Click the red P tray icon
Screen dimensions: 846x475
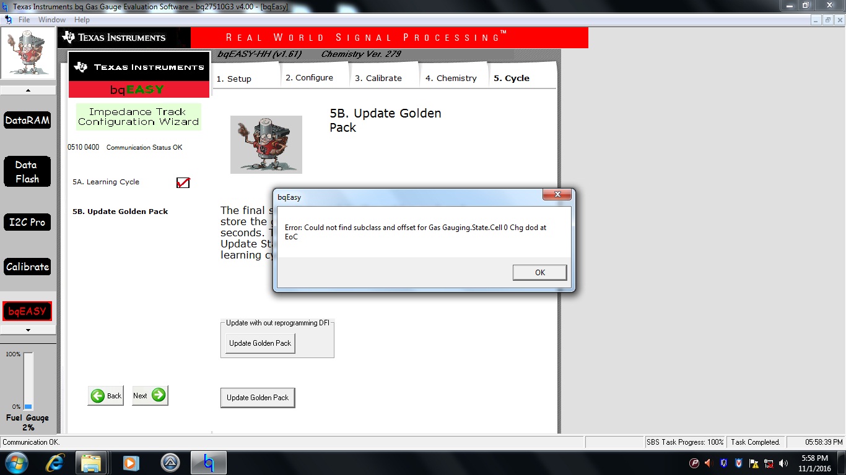[x=694, y=463]
